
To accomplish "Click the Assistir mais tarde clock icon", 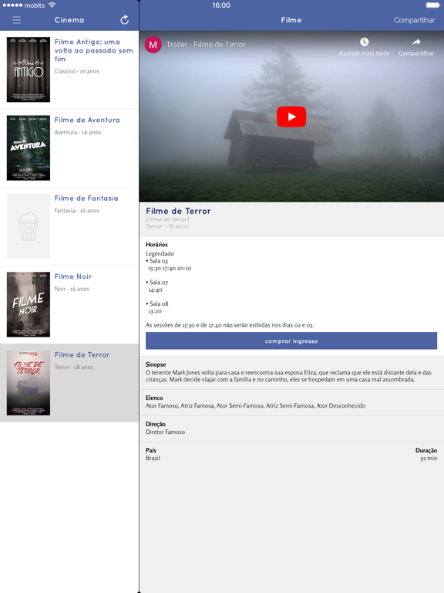I will click(364, 42).
